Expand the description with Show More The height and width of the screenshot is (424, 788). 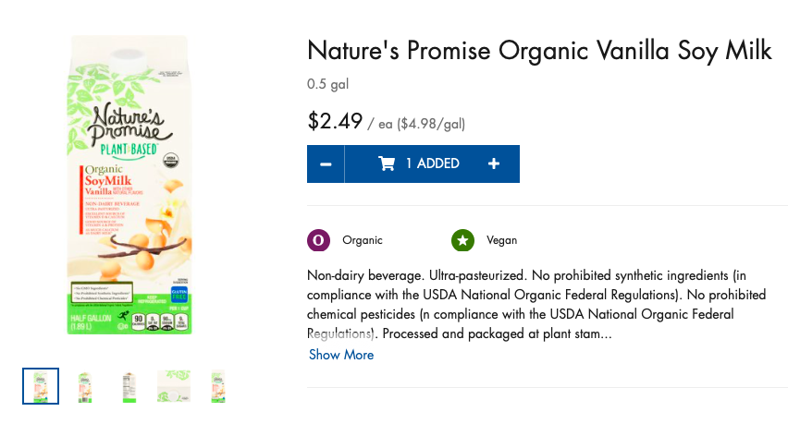341,355
